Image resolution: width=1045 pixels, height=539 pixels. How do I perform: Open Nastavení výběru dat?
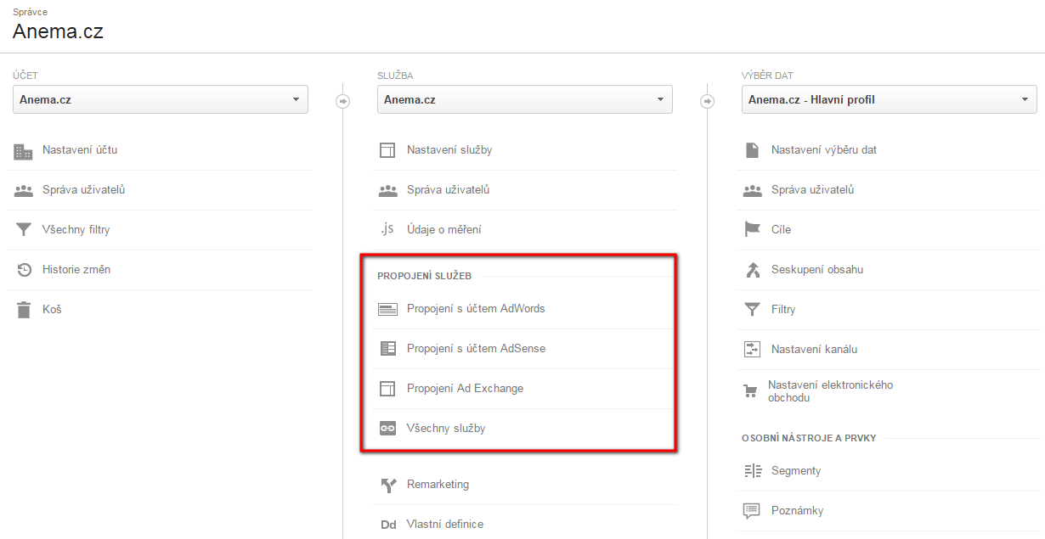pyautogui.click(x=824, y=150)
